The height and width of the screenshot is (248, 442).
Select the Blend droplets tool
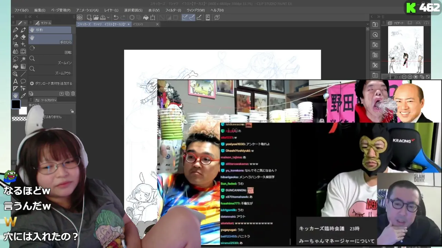[x=16, y=52]
